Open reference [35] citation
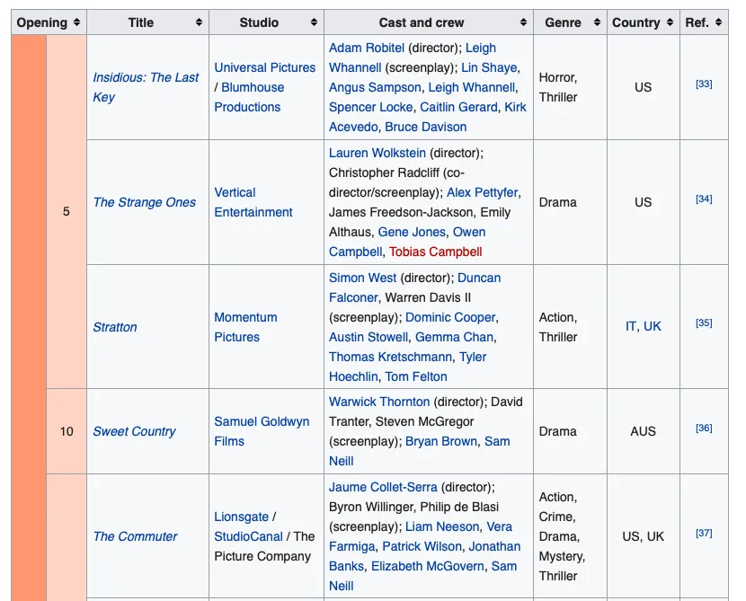The image size is (746, 601). [704, 323]
